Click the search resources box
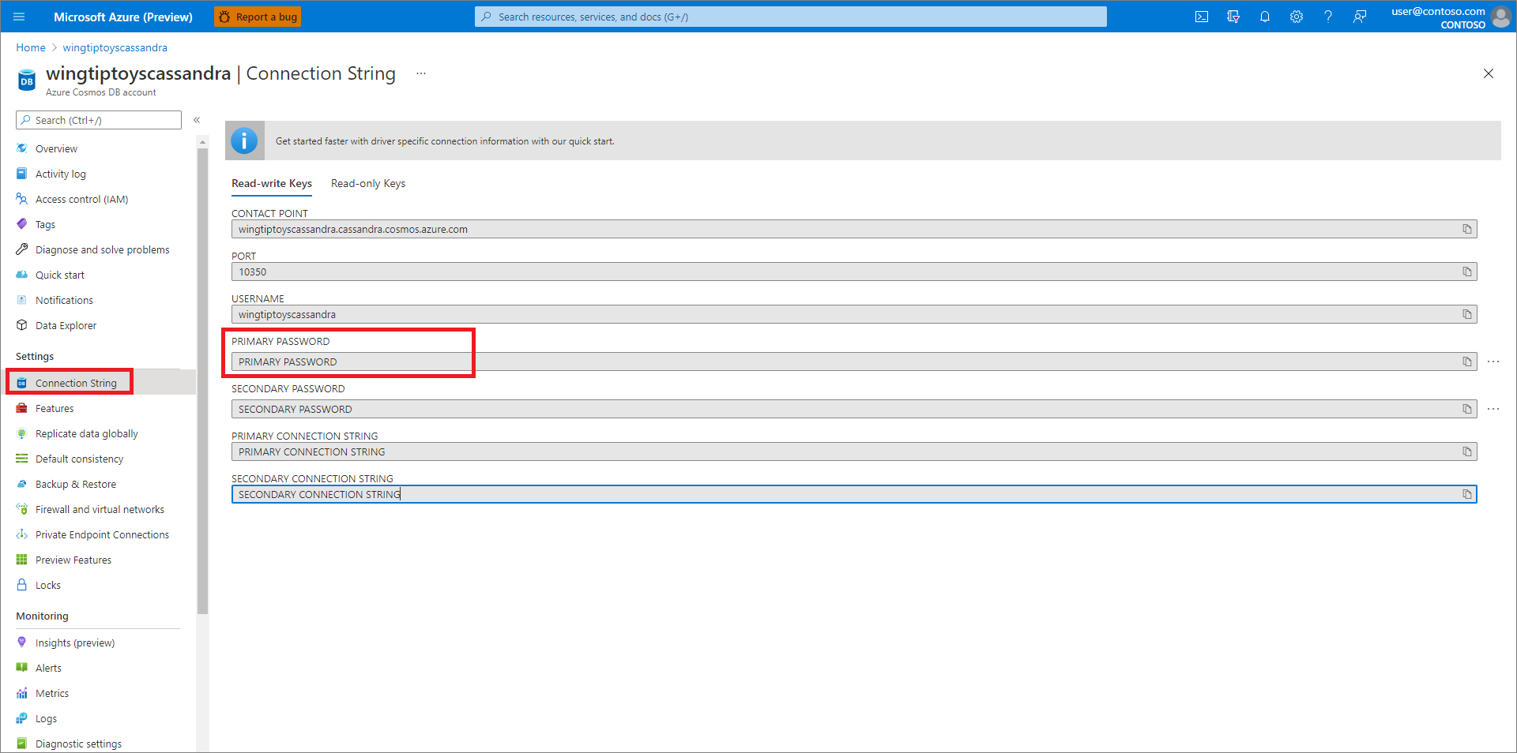This screenshot has width=1517, height=753. point(790,16)
